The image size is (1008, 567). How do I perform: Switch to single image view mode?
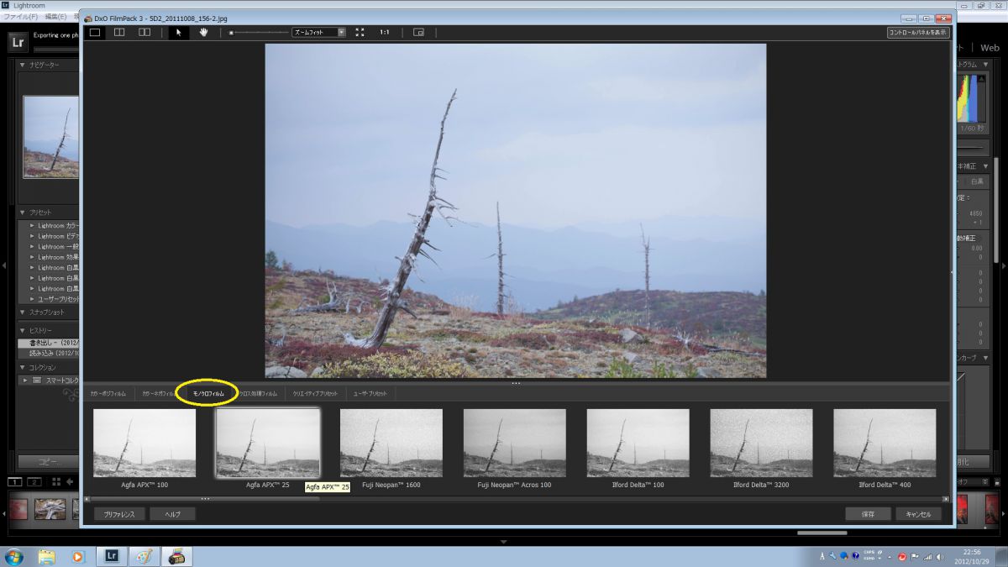(x=95, y=32)
